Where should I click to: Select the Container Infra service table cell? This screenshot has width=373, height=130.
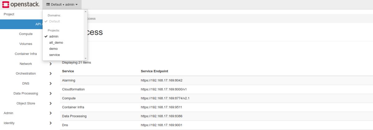[x=73, y=107]
